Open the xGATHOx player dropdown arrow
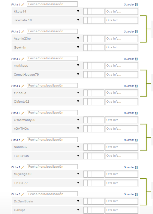The height and width of the screenshot is (214, 153). (78, 128)
